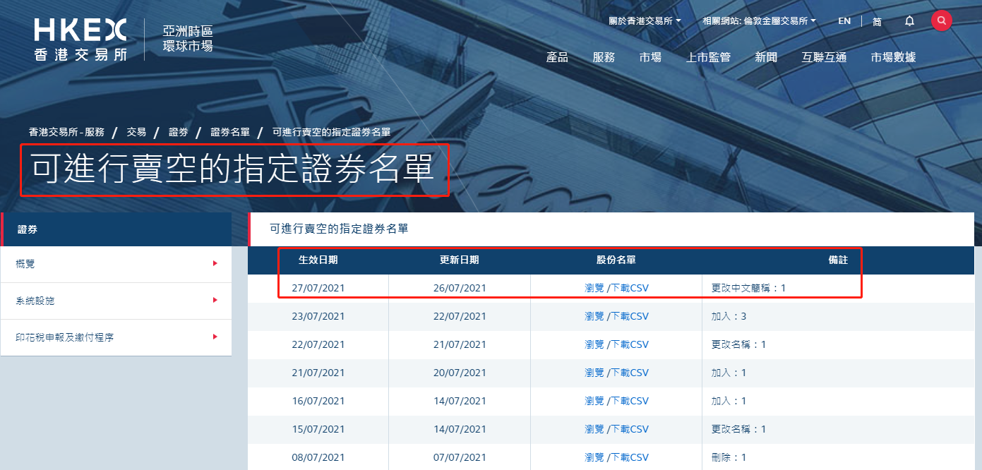Expand 系統設施 sidebar arrow
Viewport: 982px width, 470px height.
tap(215, 301)
